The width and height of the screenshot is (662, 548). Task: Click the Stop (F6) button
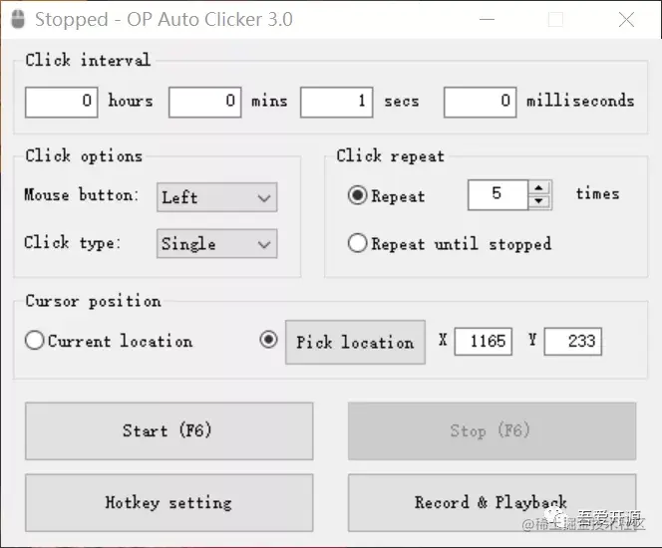coord(492,430)
